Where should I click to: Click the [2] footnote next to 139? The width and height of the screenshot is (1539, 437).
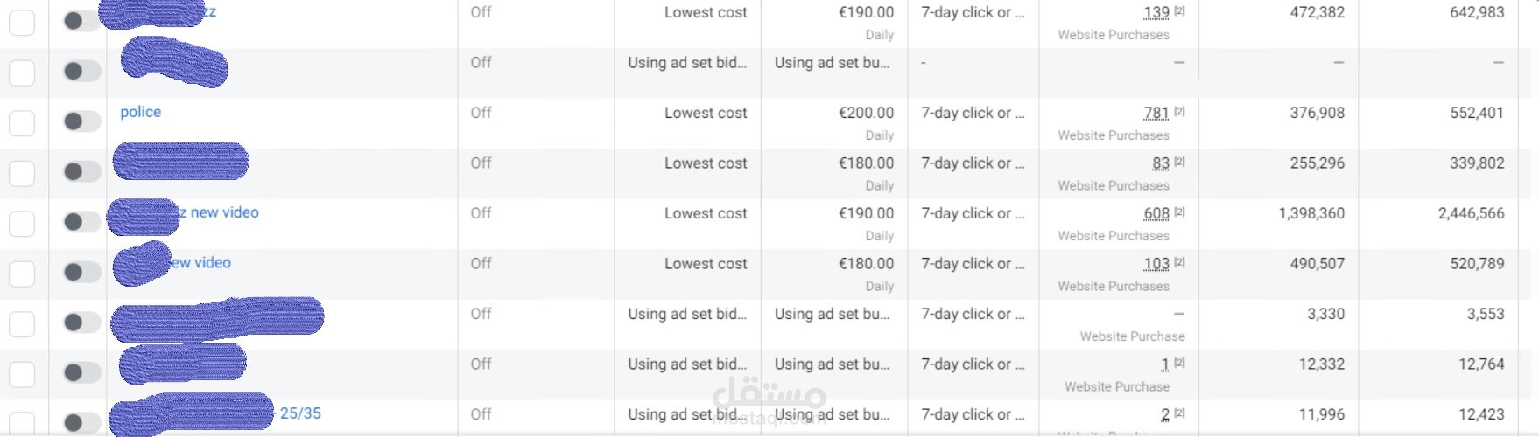[1179, 10]
